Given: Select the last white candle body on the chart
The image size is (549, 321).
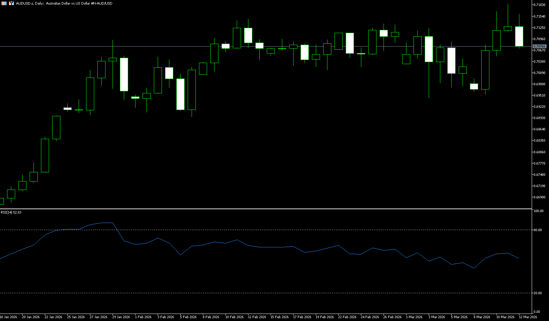Looking at the screenshot, I should pyautogui.click(x=519, y=36).
